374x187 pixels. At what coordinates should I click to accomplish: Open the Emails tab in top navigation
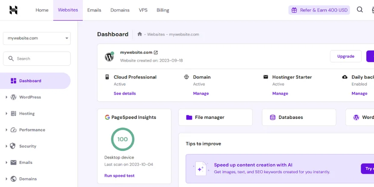[94, 10]
